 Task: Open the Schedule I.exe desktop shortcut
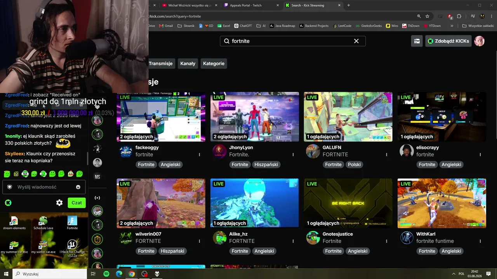coord(43,223)
